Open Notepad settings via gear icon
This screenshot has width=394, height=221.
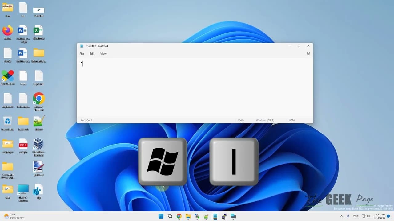click(x=308, y=53)
